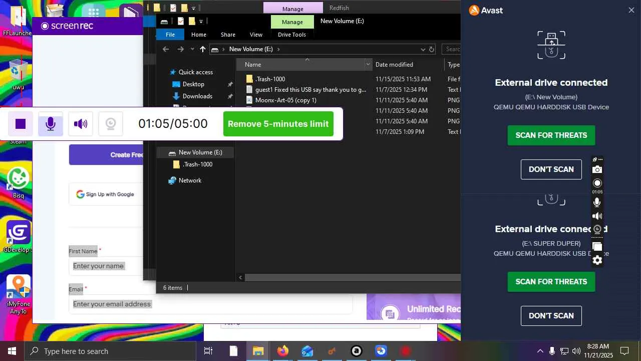Open Name column filter dropdown

click(x=368, y=65)
